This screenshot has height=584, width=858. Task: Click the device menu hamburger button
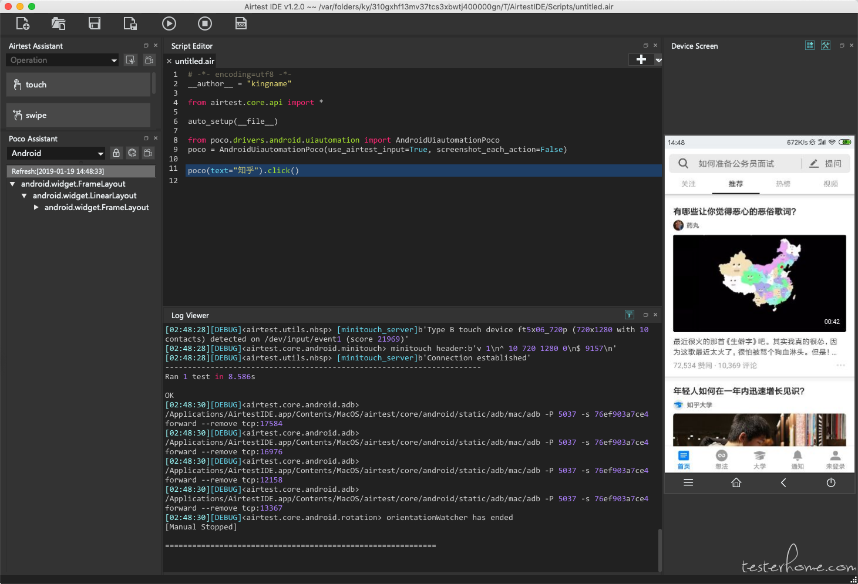688,482
